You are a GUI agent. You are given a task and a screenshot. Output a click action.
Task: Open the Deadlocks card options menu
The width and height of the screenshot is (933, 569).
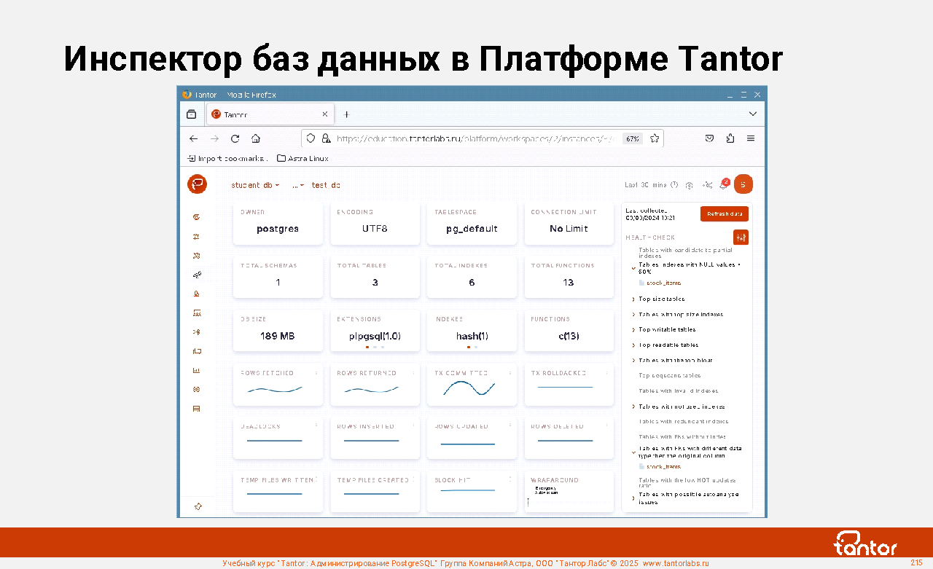[x=316, y=426]
